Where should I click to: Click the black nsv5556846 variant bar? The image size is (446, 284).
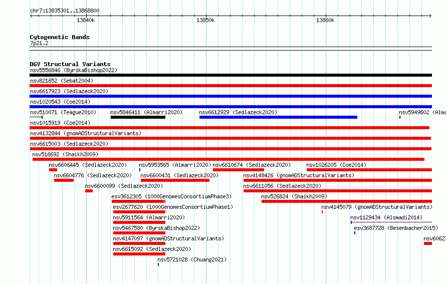tap(231, 75)
